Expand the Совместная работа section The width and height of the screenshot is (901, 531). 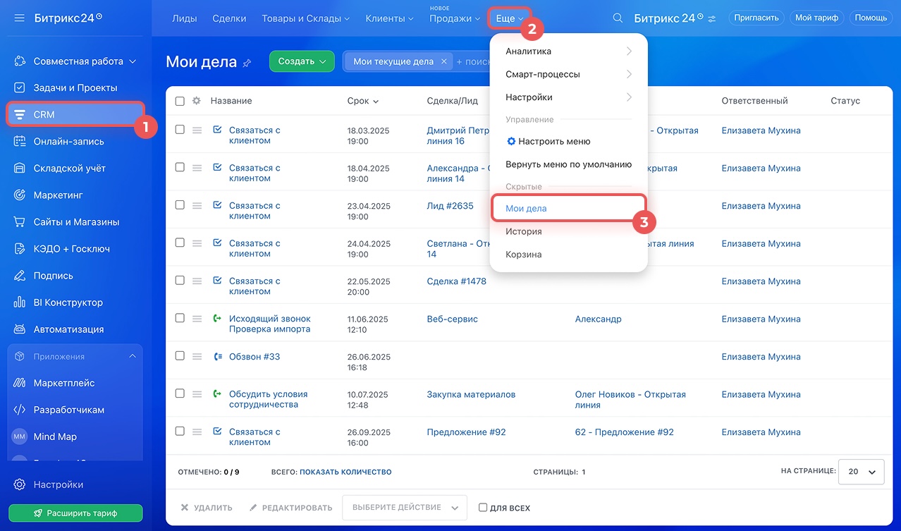pos(132,61)
